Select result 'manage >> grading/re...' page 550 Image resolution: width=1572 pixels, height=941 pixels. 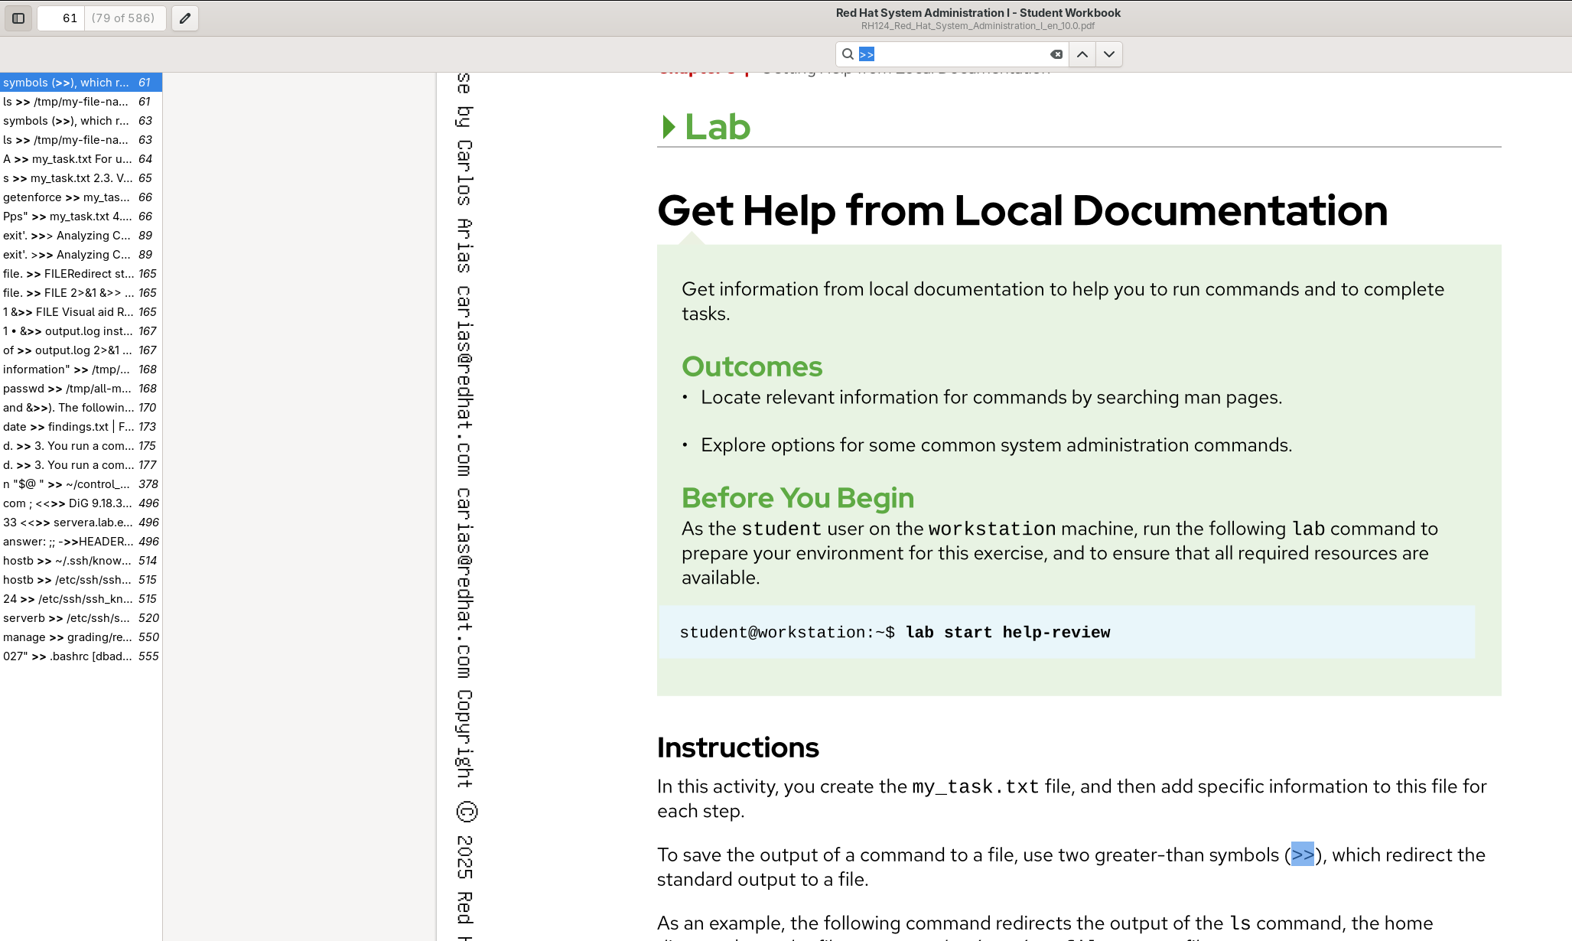(80, 637)
